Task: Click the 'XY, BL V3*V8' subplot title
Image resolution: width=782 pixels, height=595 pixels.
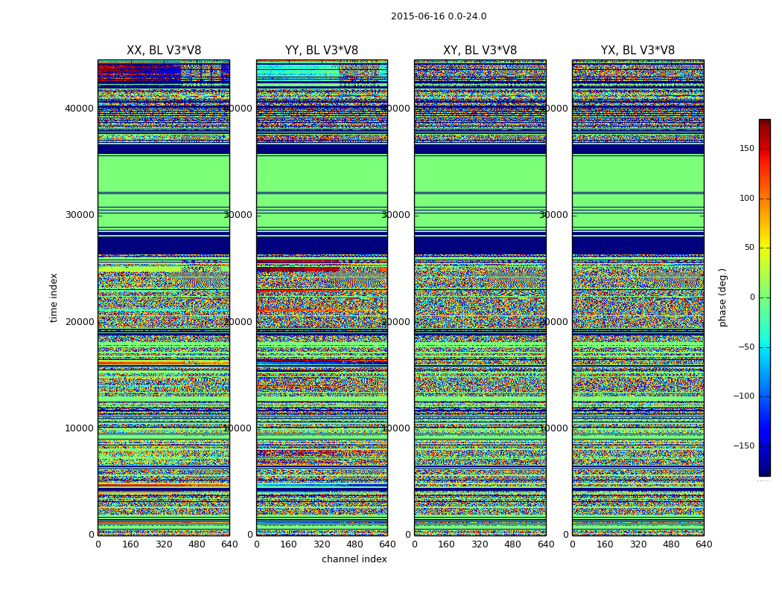Action: pos(480,51)
